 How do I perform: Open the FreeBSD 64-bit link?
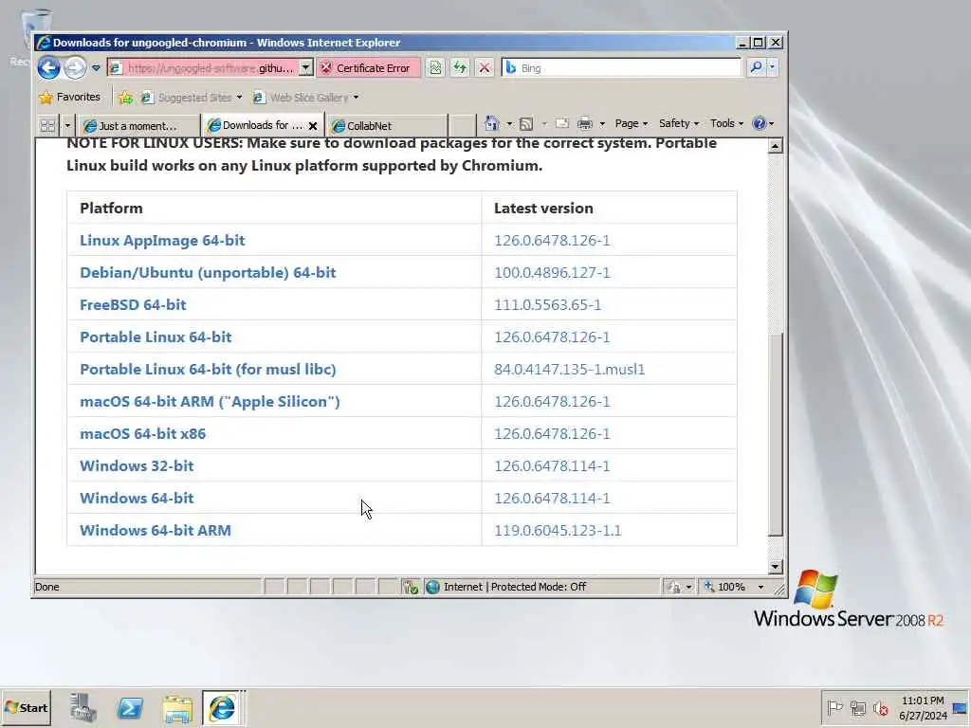[133, 304]
